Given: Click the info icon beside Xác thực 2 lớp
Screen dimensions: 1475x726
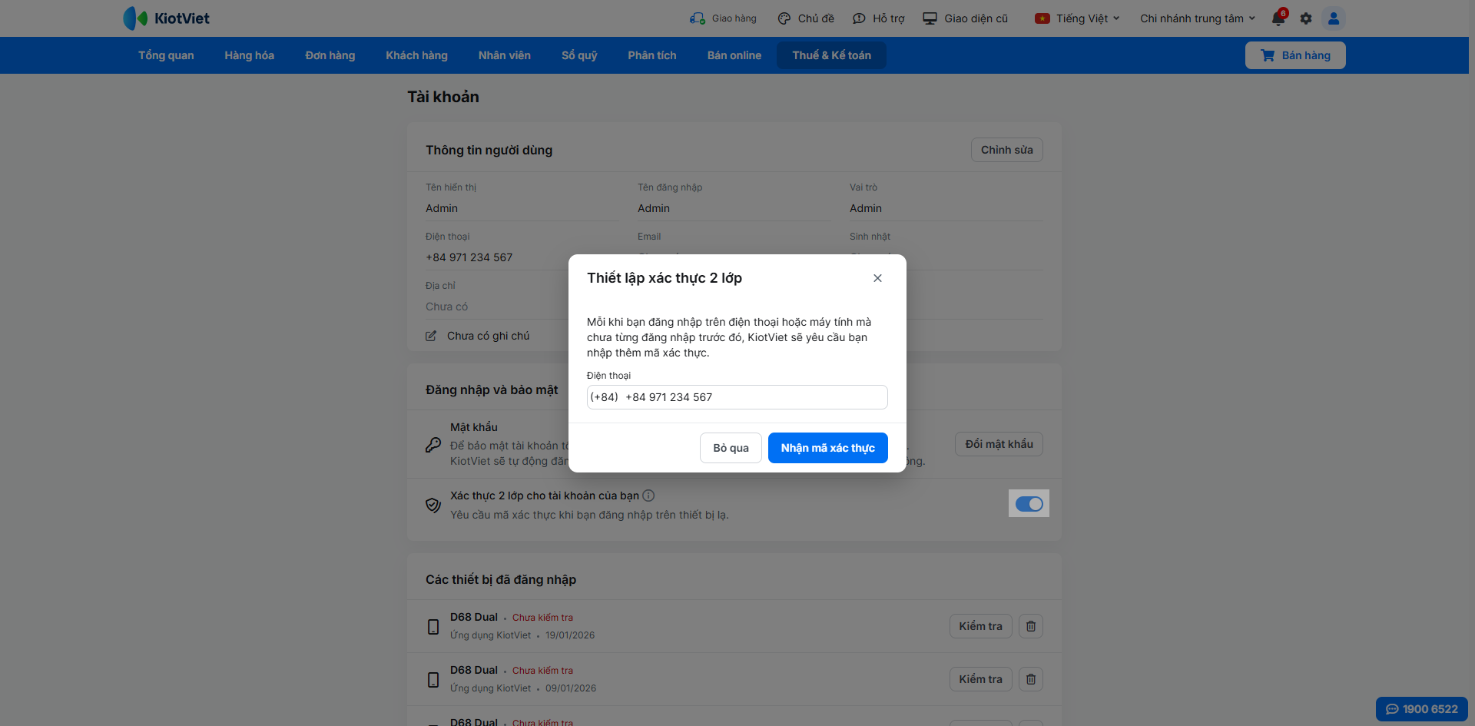Looking at the screenshot, I should point(648,496).
